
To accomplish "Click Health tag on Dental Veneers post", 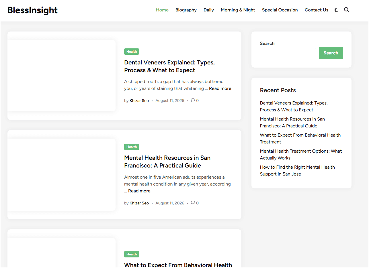I will (x=132, y=52).
